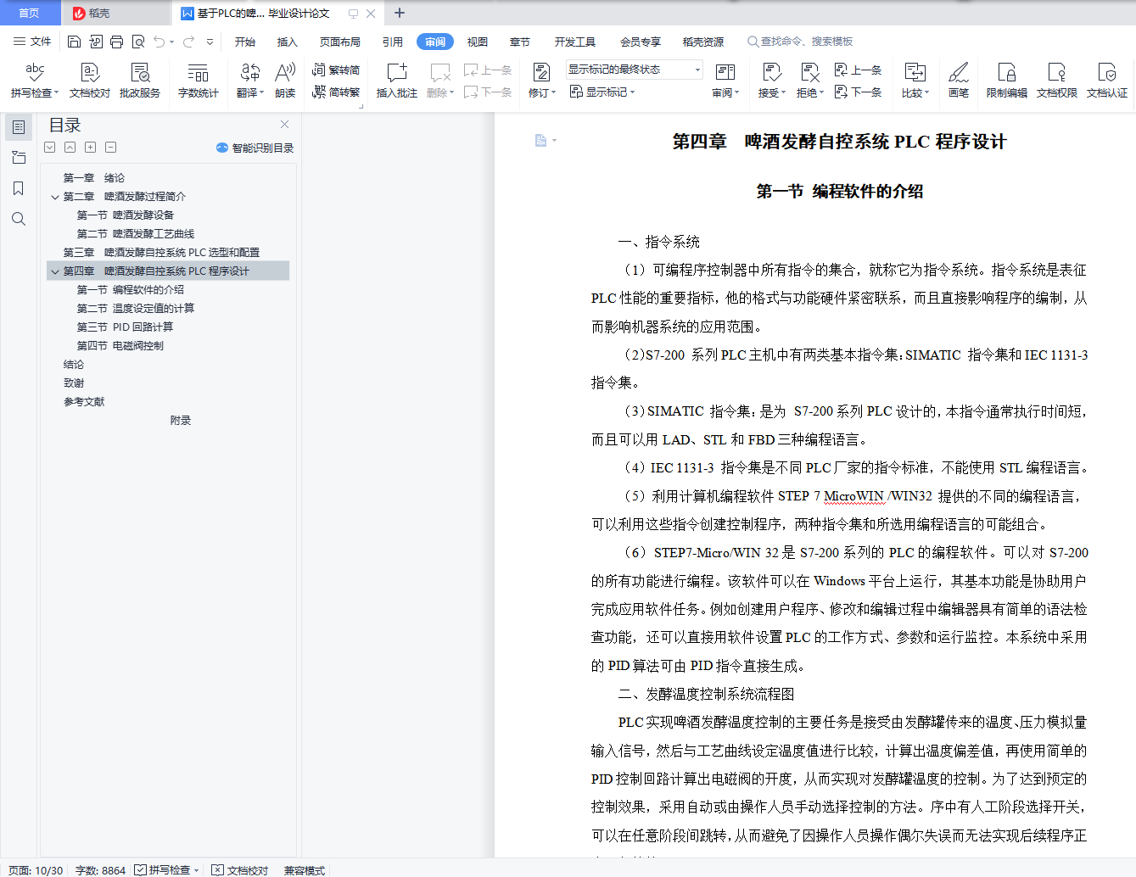Click the print preview icon
This screenshot has height=877, width=1136.
pos(137,42)
